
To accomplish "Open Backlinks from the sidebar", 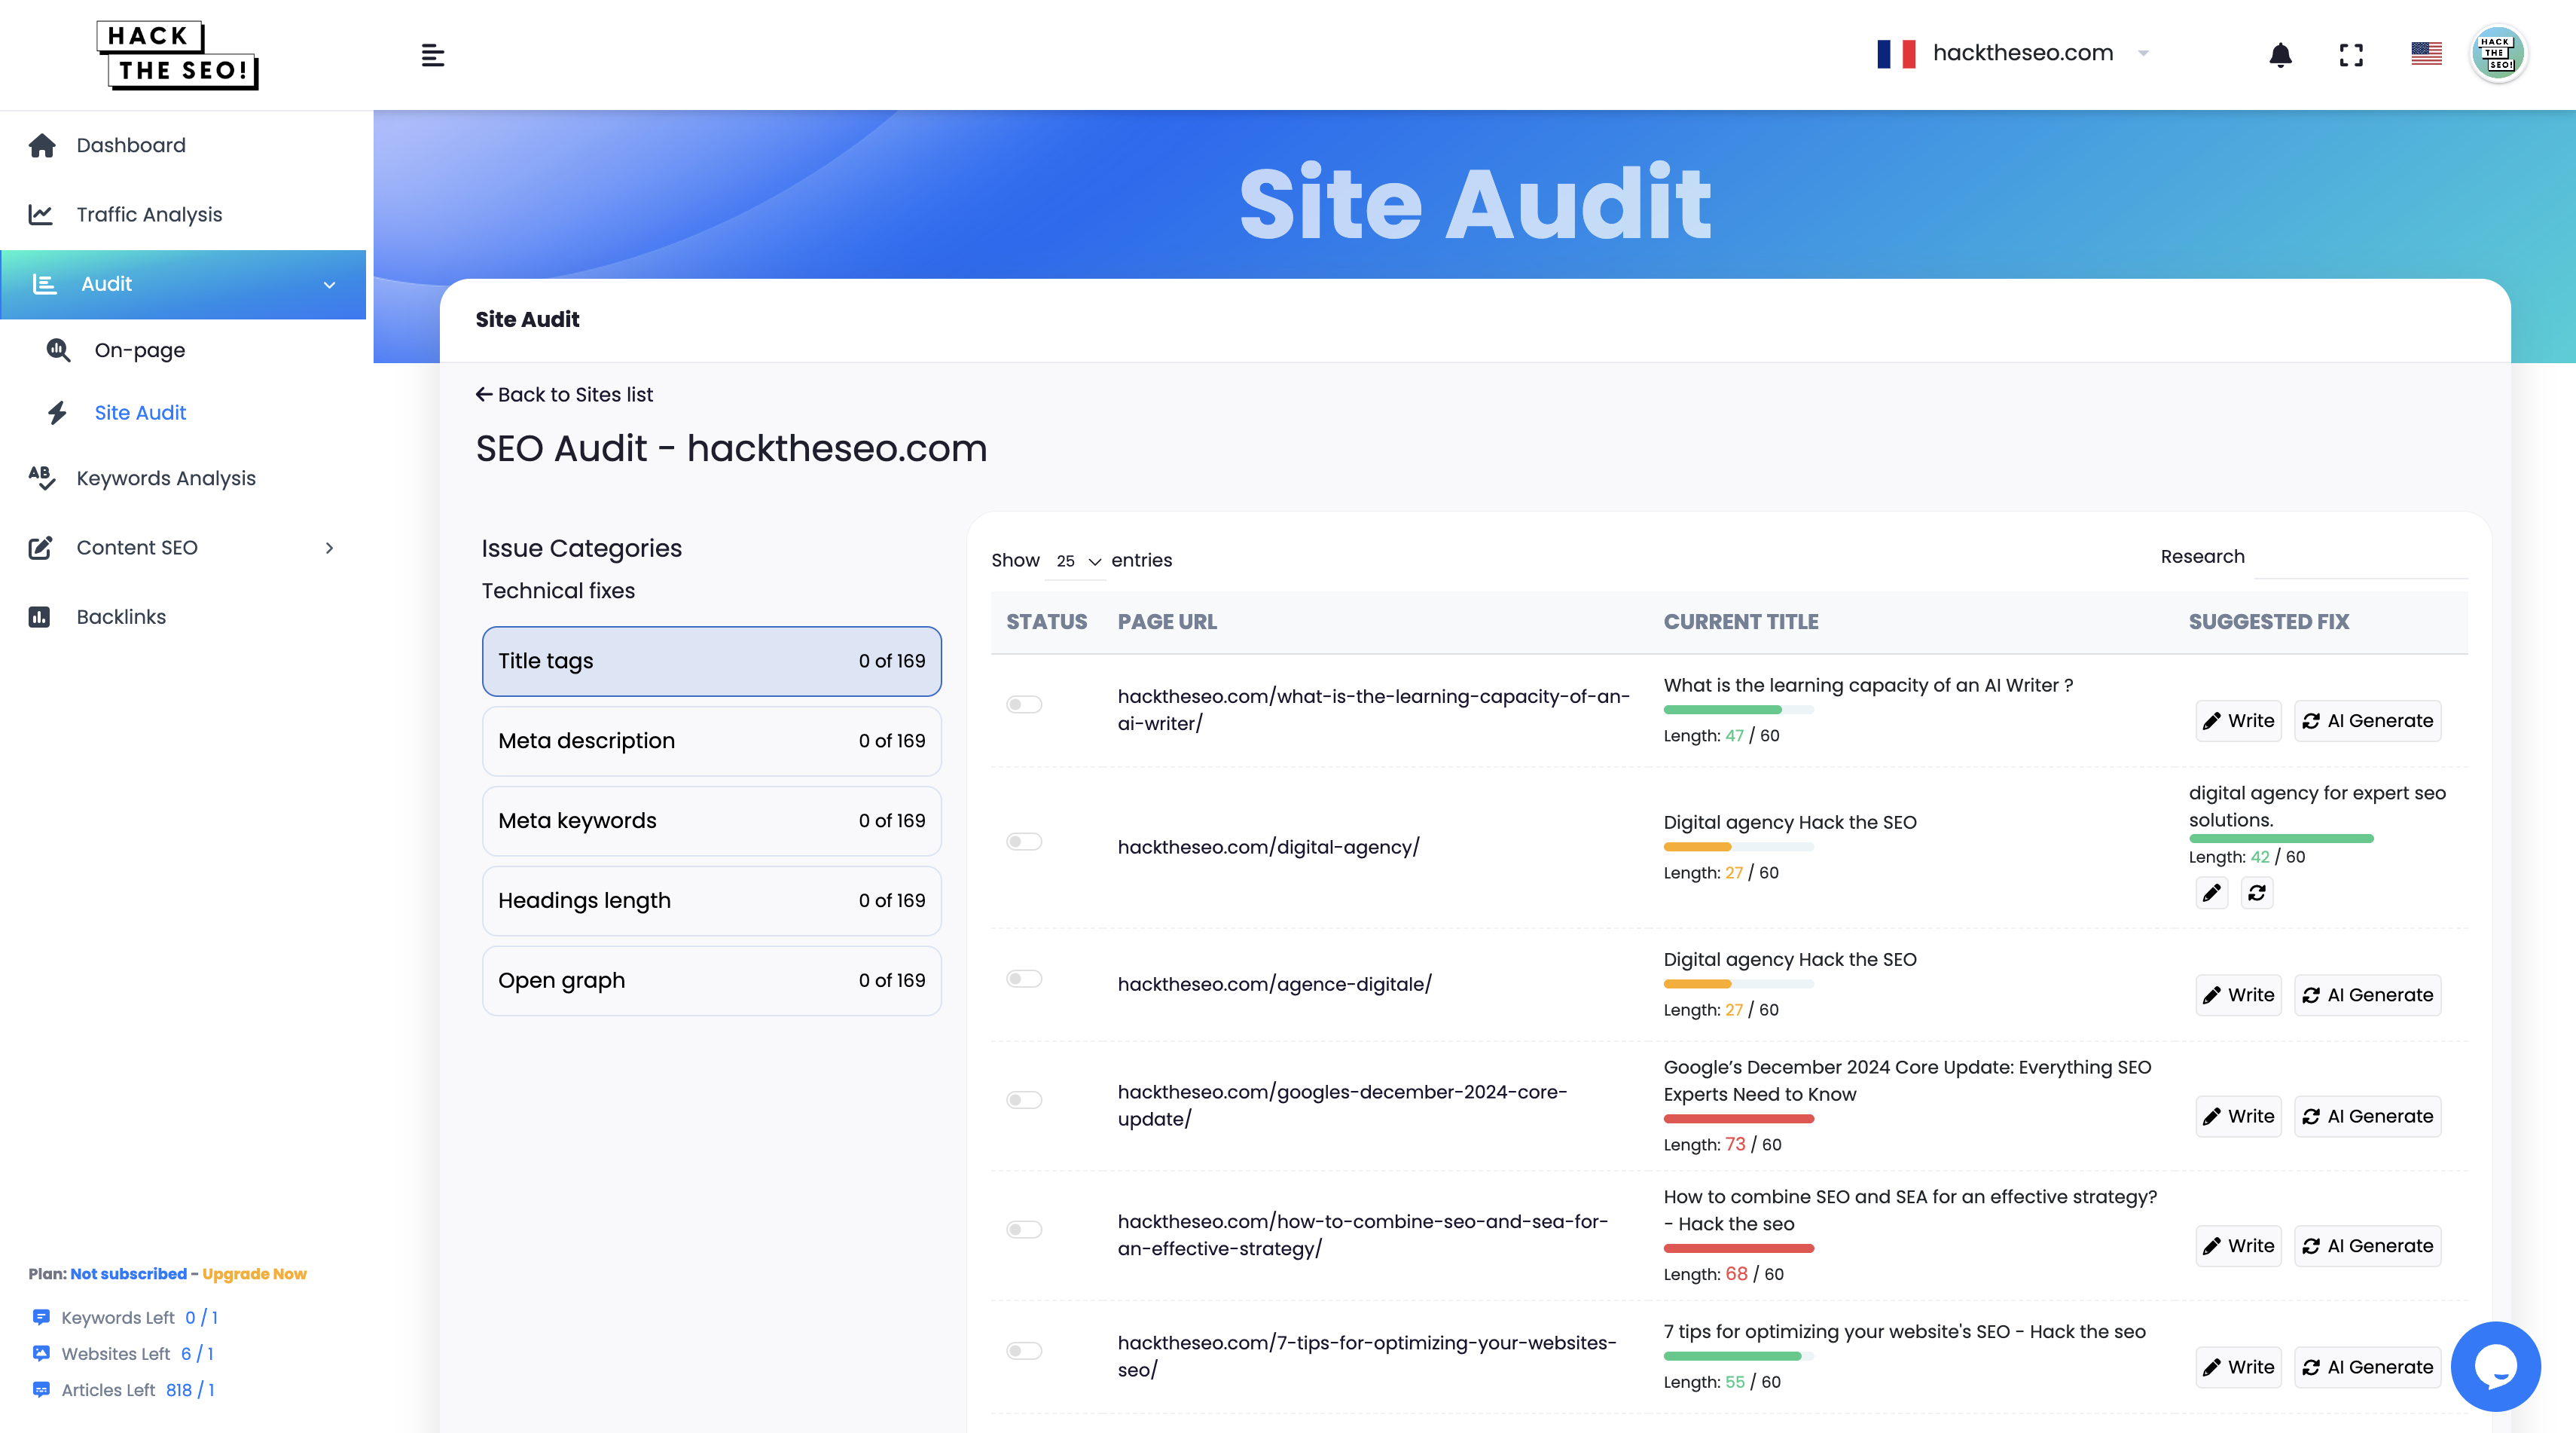I will [x=121, y=617].
